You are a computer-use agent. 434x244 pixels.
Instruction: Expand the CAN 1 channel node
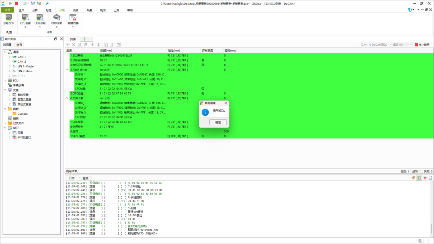(x=10, y=57)
